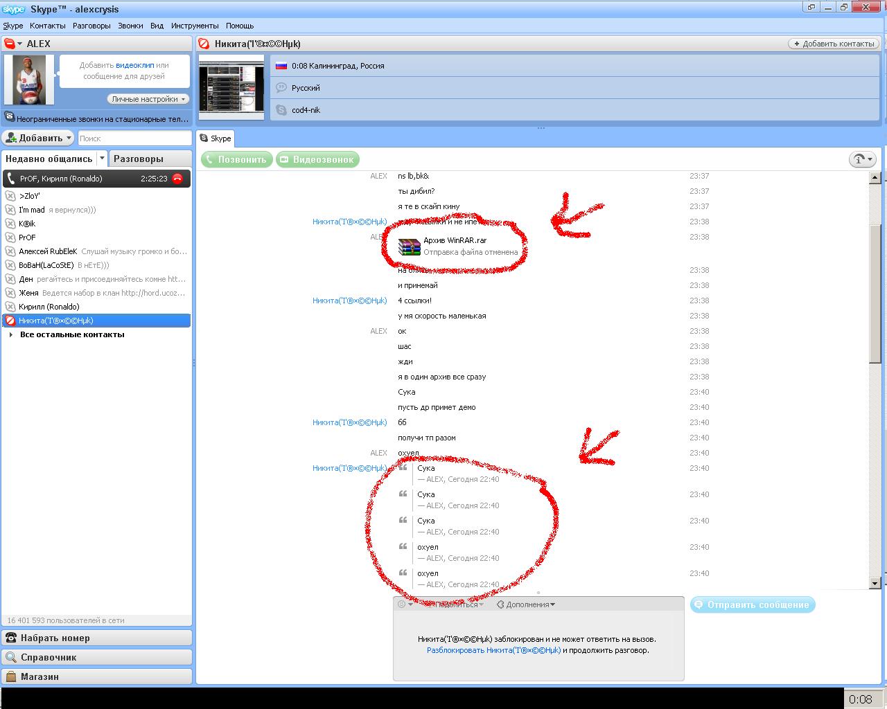
Task: Open Никита's profile screenshot thumbnail
Action: coord(231,88)
